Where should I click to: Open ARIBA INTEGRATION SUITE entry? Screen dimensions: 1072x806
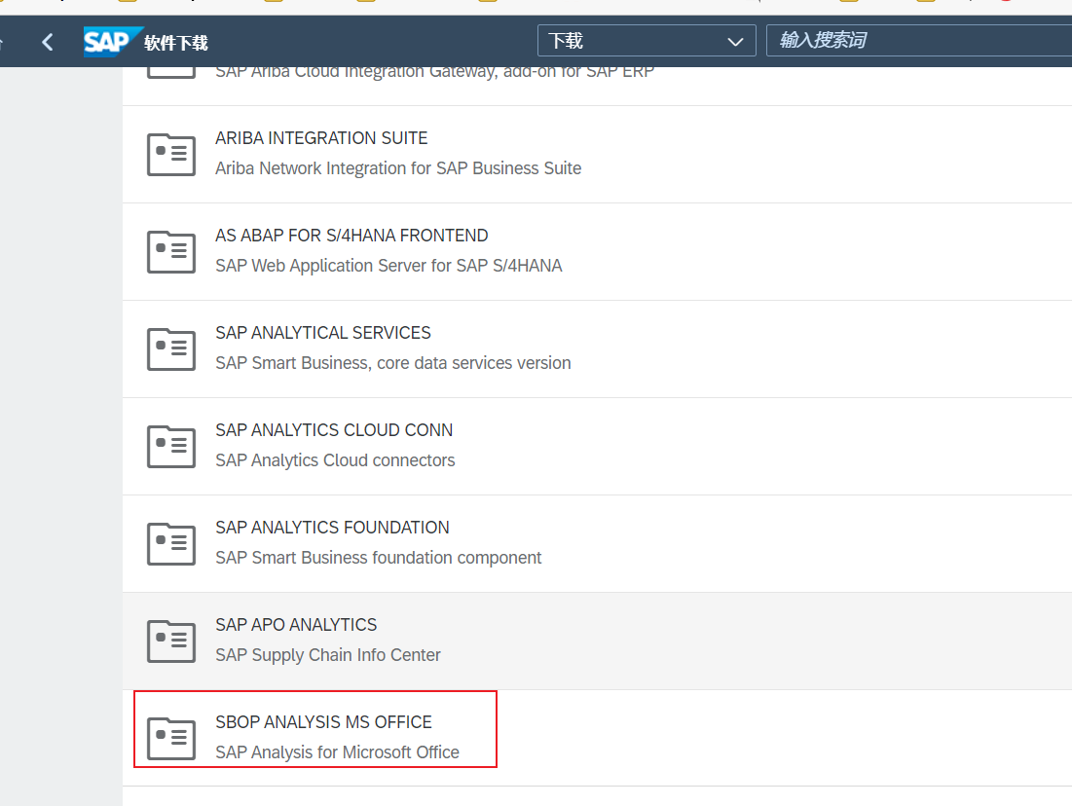(321, 138)
